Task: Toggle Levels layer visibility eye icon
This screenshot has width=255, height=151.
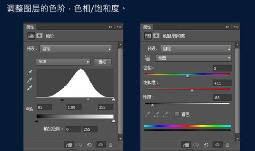Action: click(100, 145)
